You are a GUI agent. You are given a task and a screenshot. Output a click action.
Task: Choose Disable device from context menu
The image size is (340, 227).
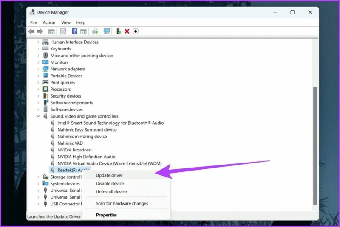126,183
